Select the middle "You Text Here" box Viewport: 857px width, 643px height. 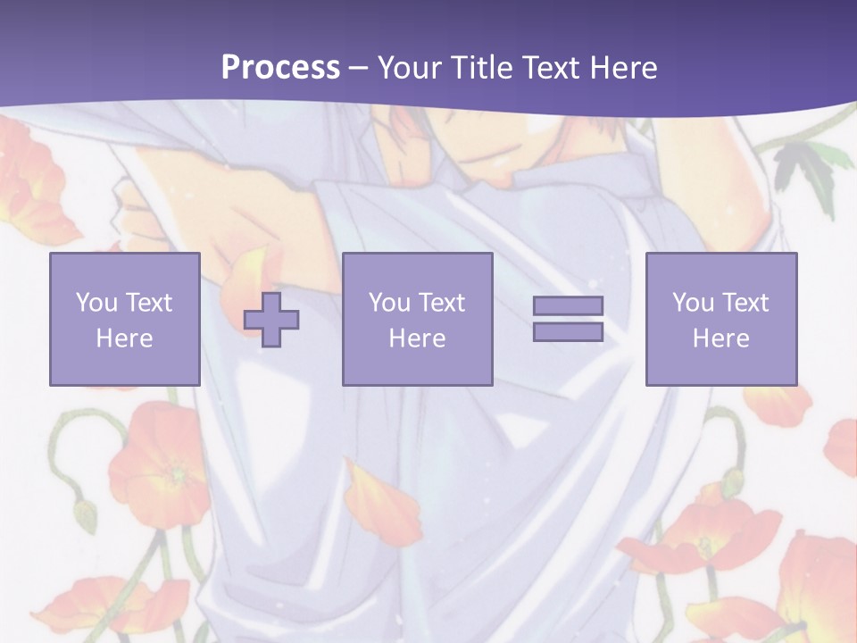[x=417, y=319]
